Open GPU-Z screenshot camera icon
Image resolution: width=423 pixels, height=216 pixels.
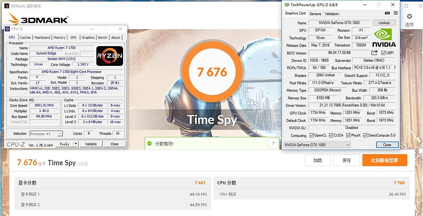[x=387, y=13]
